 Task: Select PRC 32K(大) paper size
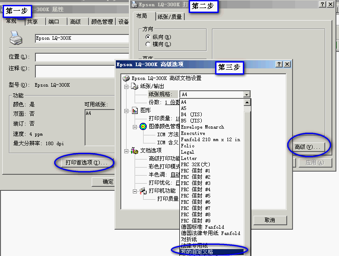[x=212, y=164]
